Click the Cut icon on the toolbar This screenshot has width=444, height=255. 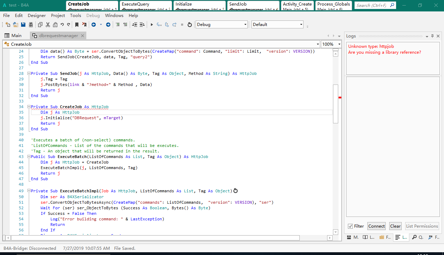point(48,25)
